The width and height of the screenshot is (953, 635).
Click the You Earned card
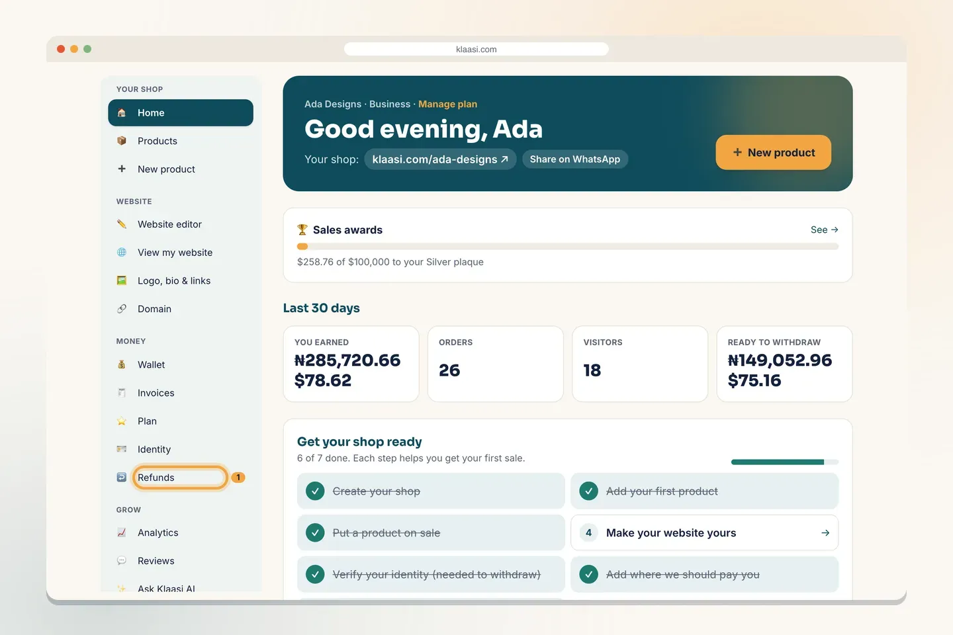351,364
